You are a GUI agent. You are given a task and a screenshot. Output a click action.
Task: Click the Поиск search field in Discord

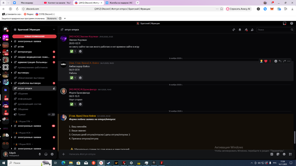point(274,29)
